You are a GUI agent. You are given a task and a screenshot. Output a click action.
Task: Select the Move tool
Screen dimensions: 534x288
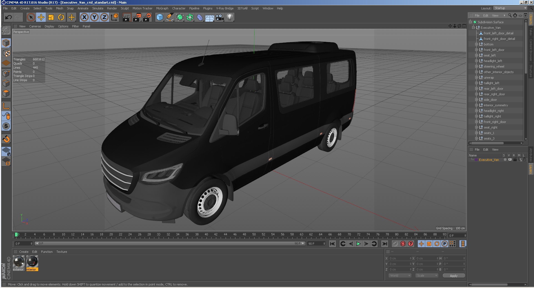click(x=41, y=17)
